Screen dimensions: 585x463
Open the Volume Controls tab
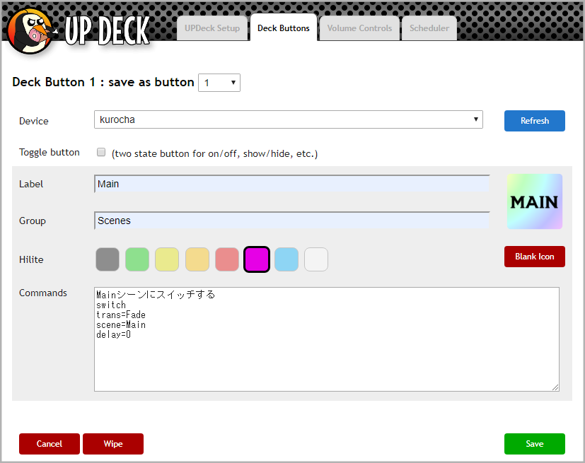click(x=359, y=28)
